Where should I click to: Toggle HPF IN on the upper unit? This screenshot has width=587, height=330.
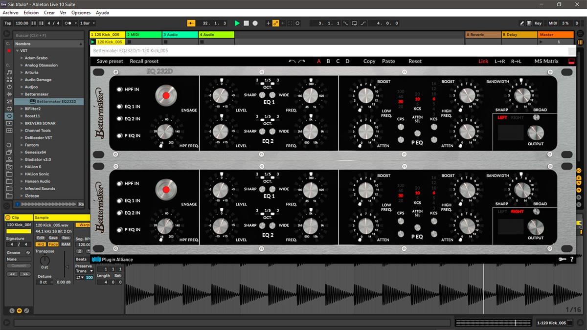[119, 89]
